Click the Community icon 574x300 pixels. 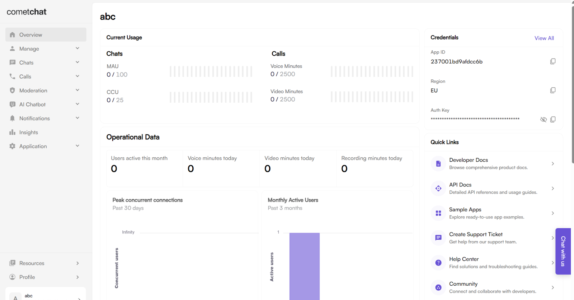(438, 287)
